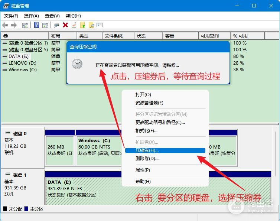Select 属性(P) in the context menu
Viewport: 280px width, 221px height.
165,170
